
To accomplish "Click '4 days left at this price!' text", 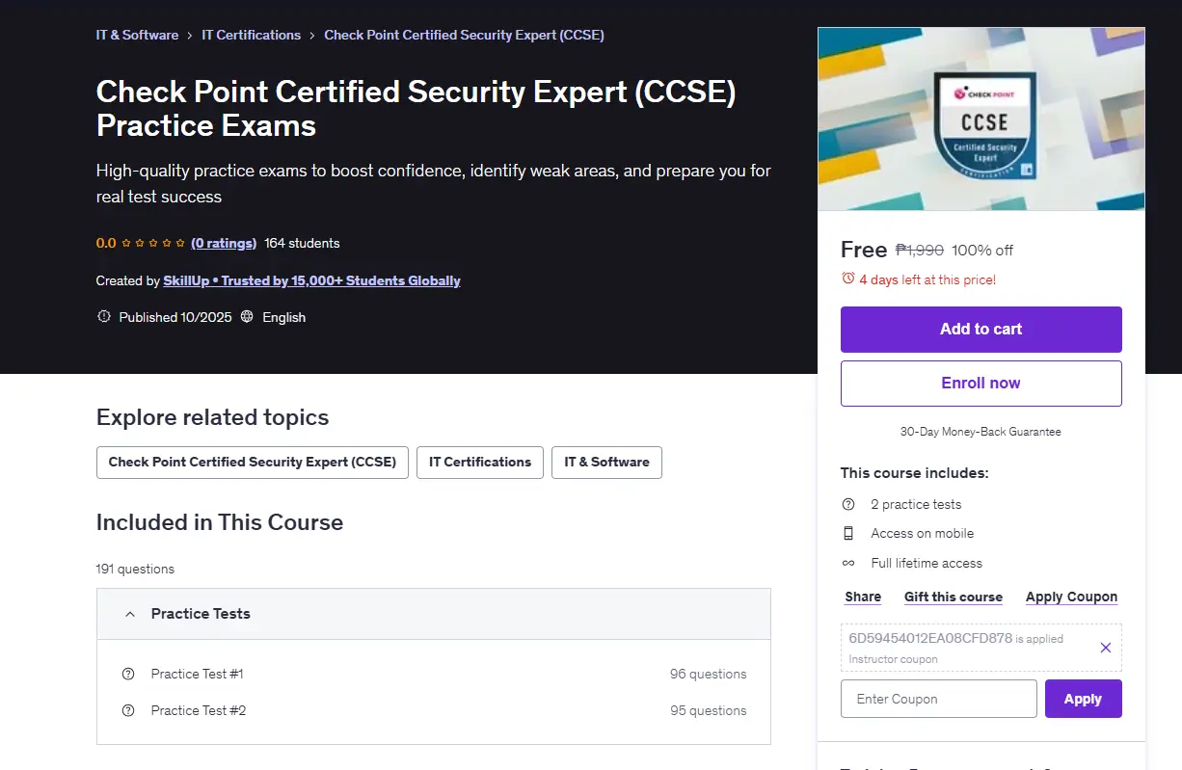I will pos(927,279).
